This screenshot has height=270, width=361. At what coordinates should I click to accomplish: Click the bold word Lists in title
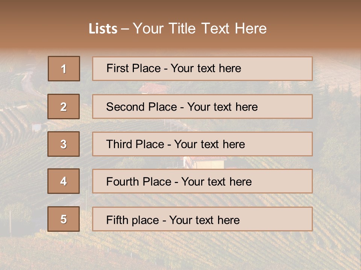tap(103, 29)
